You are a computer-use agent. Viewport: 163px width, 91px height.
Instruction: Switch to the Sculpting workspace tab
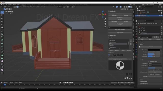[34, 5]
